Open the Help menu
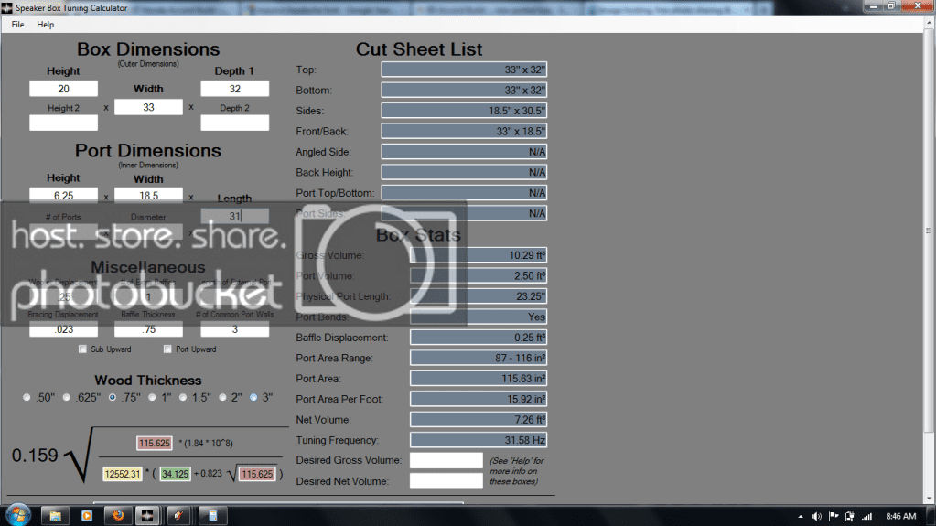The image size is (936, 526). tap(46, 25)
